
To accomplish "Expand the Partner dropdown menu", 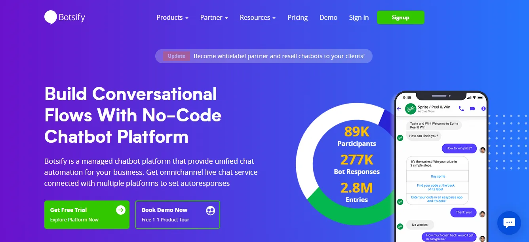I will coord(214,17).
